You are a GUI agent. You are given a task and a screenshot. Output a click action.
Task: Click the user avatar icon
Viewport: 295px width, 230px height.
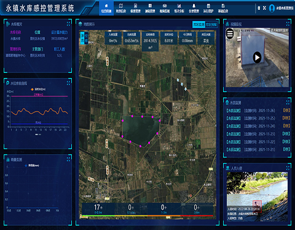(x=272, y=8)
